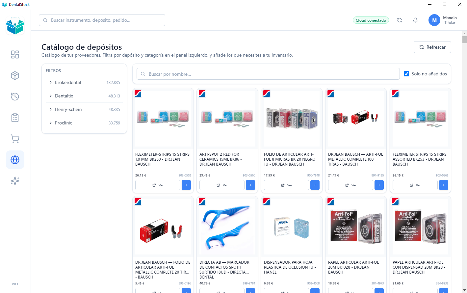Expand the Henry-schein filter

[x=84, y=109]
